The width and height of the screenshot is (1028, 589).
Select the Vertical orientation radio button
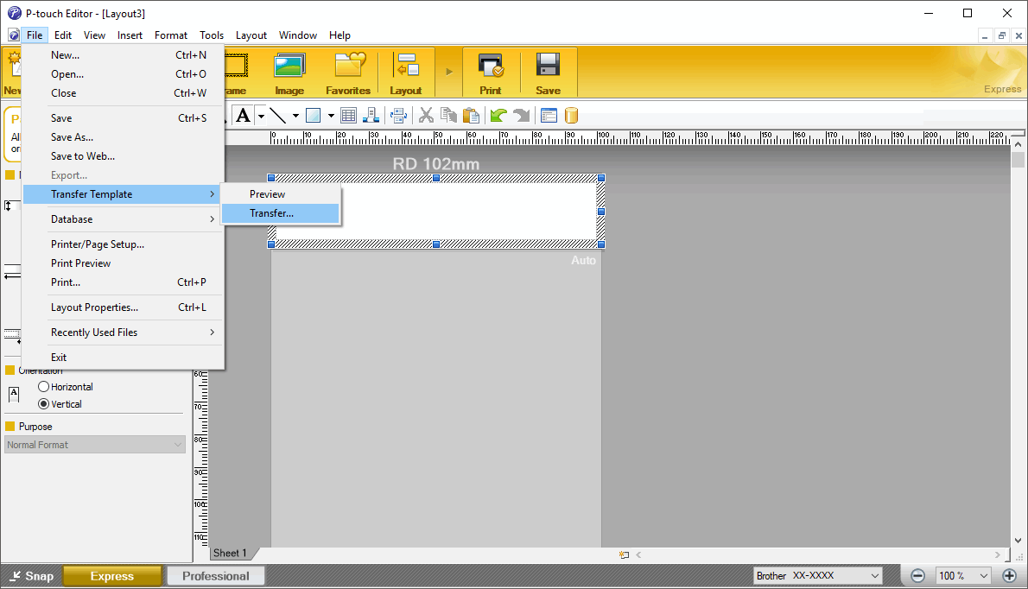click(x=44, y=404)
